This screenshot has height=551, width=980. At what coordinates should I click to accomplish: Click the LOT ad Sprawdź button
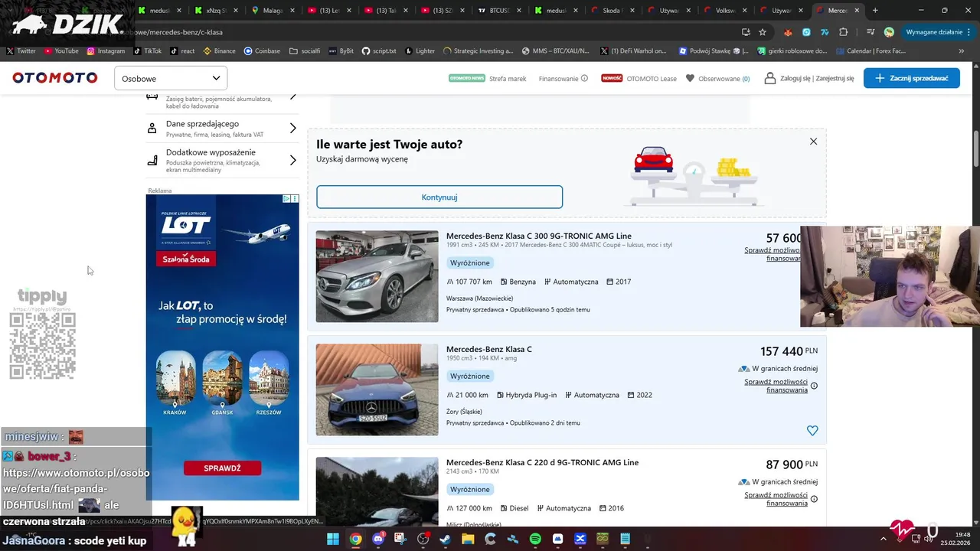222,468
